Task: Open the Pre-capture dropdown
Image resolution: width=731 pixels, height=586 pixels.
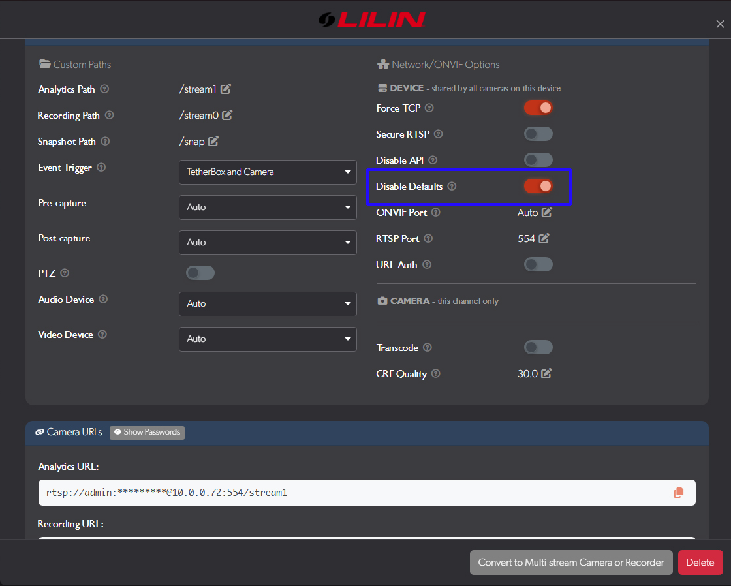Action: (x=268, y=207)
